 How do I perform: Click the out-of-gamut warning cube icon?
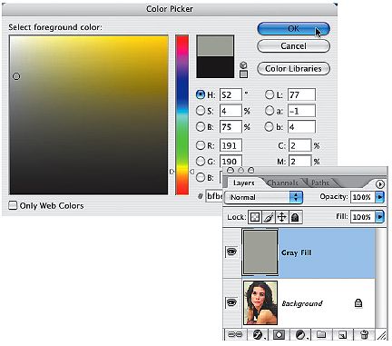coord(243,64)
